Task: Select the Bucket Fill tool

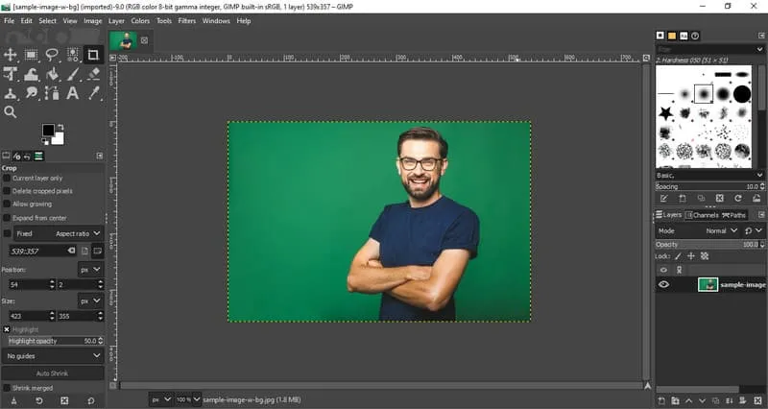Action: (52, 74)
